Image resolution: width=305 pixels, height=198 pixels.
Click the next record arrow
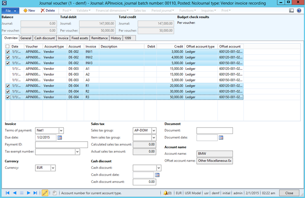pos(29,193)
